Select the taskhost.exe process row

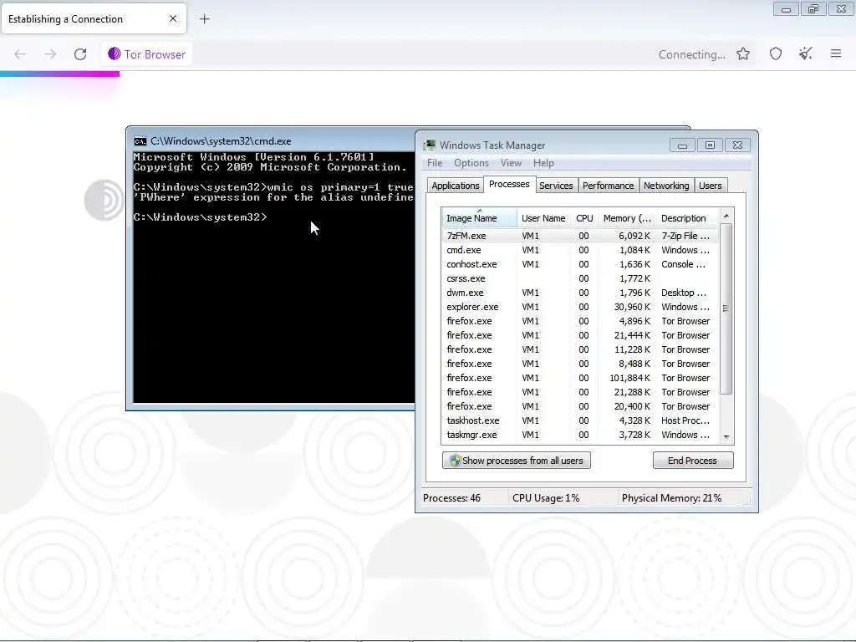[580, 420]
